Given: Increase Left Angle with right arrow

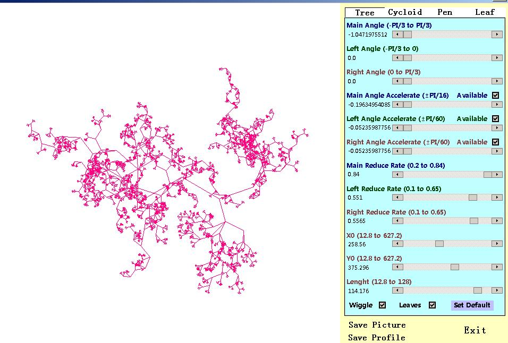Looking at the screenshot, I should click(x=497, y=58).
